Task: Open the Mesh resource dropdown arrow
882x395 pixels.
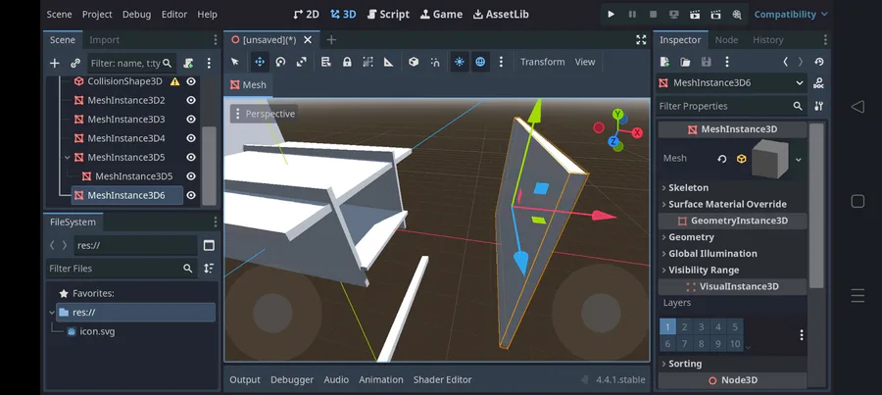Action: (x=798, y=159)
